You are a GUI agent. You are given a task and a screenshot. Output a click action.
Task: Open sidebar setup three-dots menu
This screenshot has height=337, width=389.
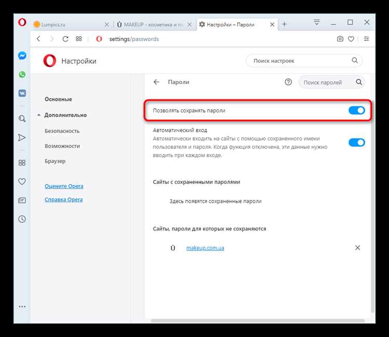click(x=22, y=306)
